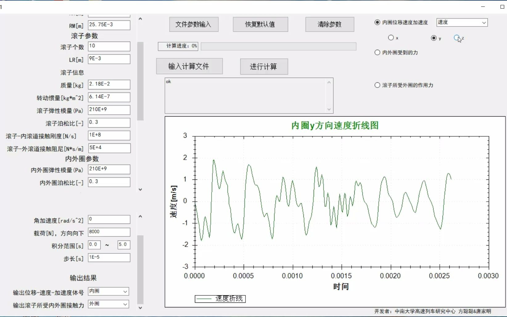The height and width of the screenshot is (317, 507).
Task: Click the 滚子弹性模量(Pa) input field
Action: (x=109, y=110)
